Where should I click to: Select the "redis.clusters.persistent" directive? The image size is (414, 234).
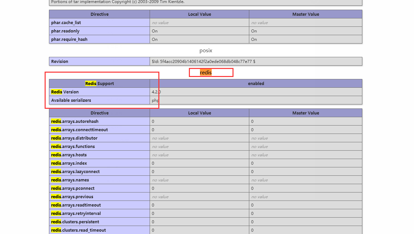75,222
